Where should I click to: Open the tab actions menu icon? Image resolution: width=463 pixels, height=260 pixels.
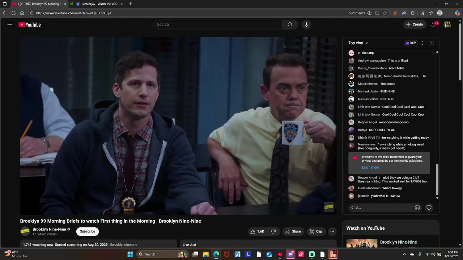pyautogui.click(x=5, y=4)
